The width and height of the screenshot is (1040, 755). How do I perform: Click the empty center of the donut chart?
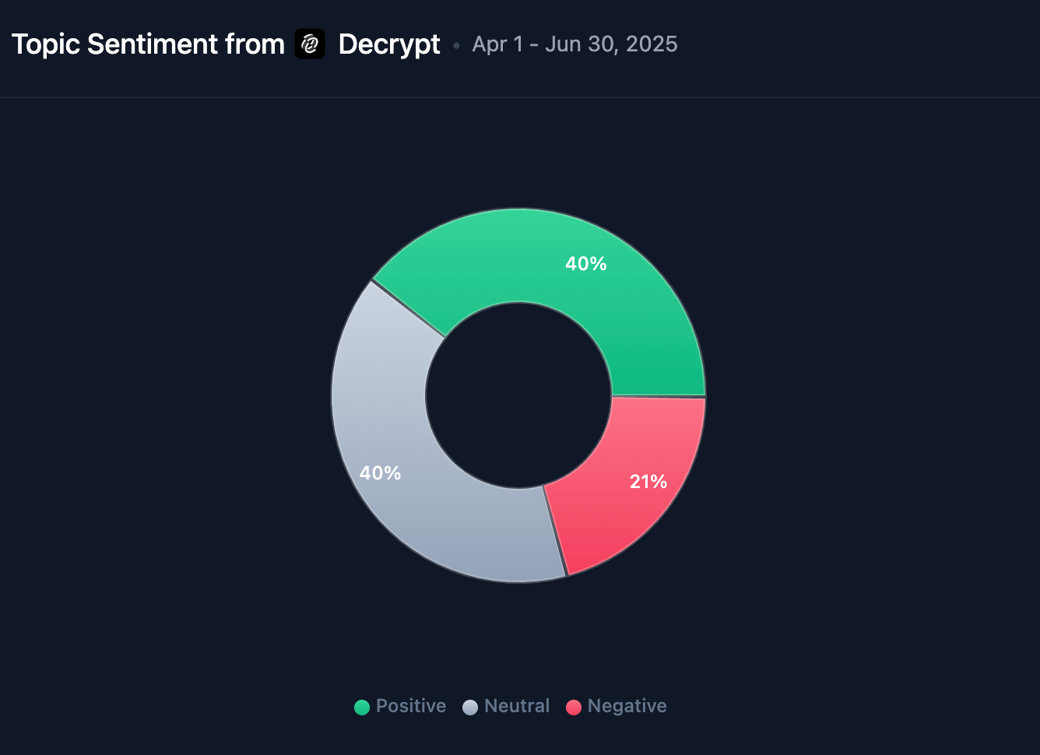518,395
